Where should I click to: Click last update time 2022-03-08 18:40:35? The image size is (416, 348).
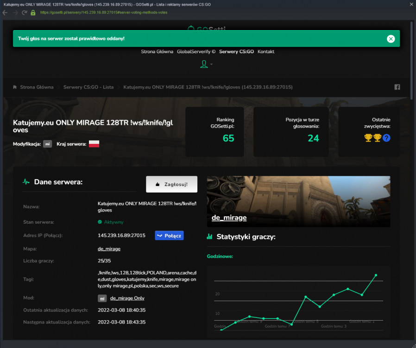[121, 310]
